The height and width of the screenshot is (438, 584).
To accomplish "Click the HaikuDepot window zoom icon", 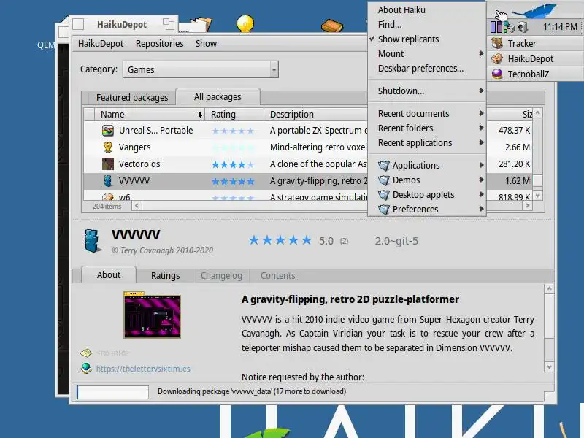I will pyautogui.click(x=169, y=24).
